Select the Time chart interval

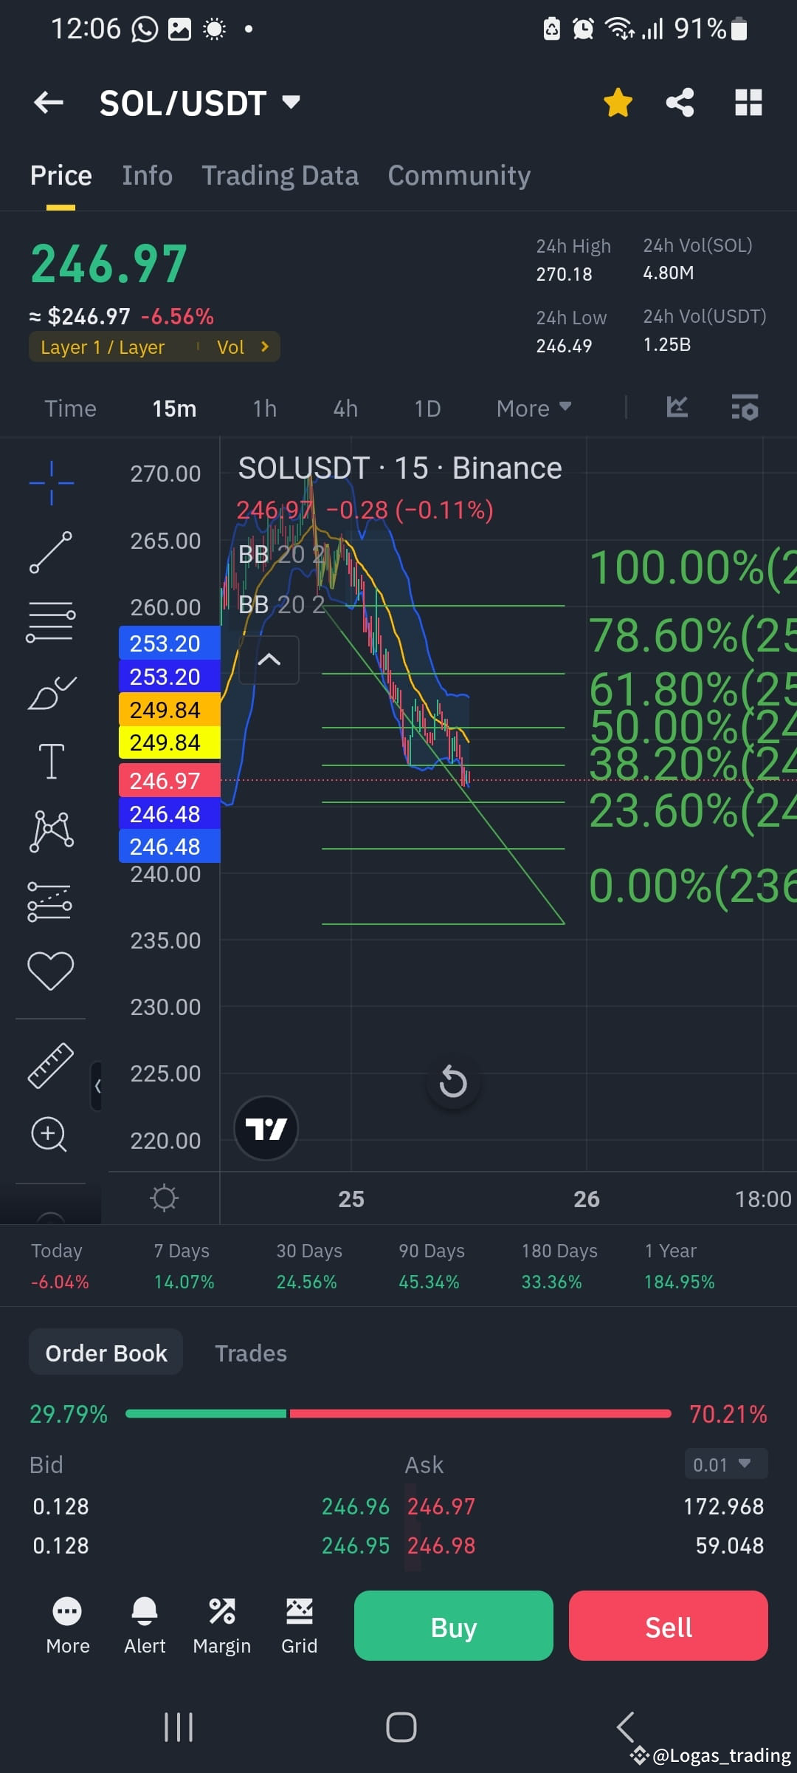pyautogui.click(x=70, y=409)
